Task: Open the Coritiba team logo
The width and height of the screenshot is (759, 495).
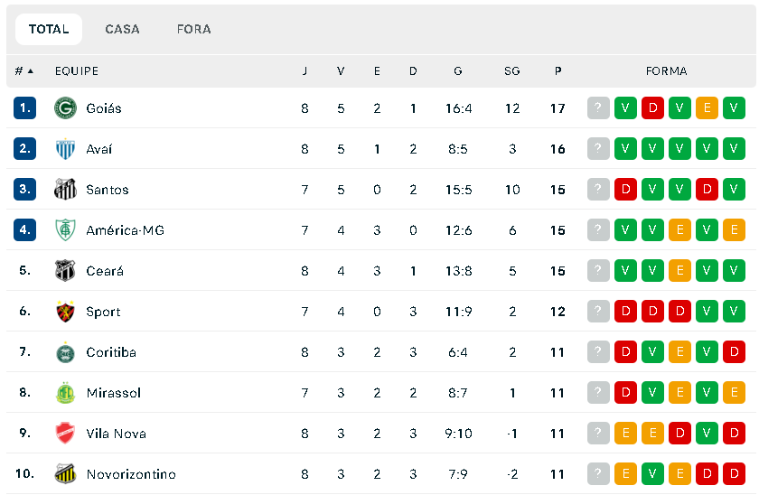Action: (x=65, y=353)
